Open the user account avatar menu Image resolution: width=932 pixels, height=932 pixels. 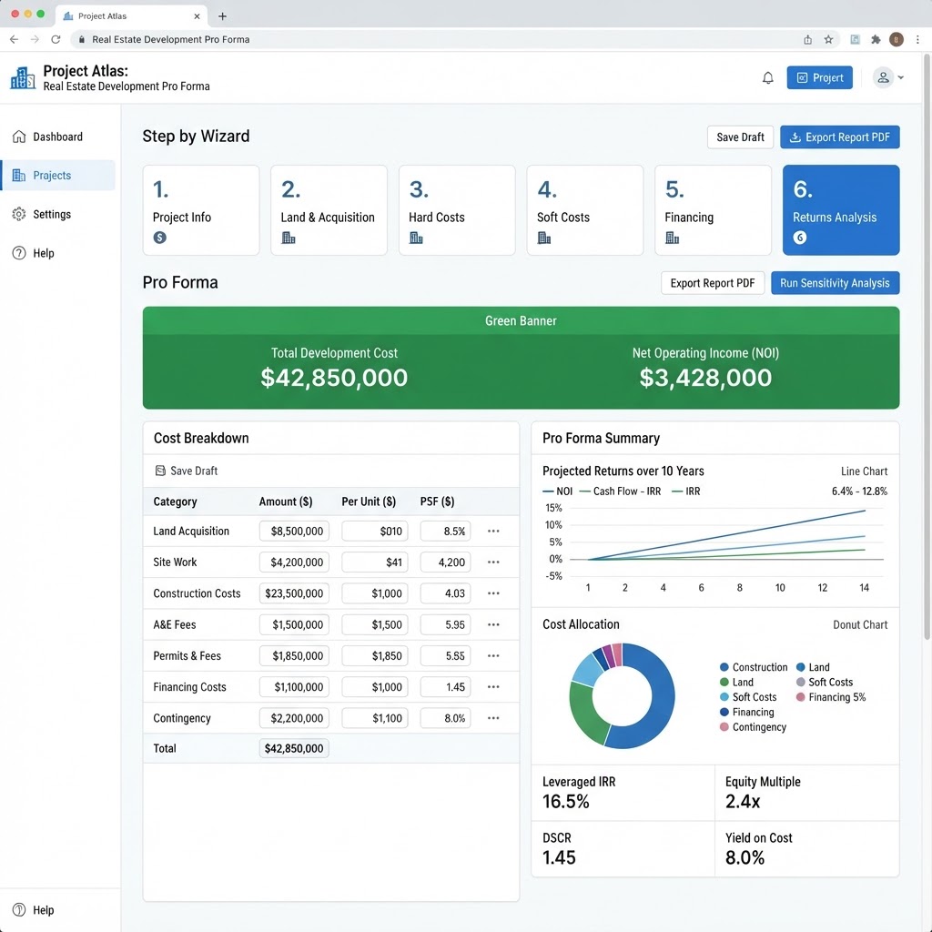(x=888, y=78)
